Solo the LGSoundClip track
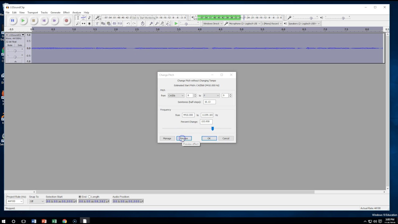This screenshot has height=224, width=398. [20, 45]
